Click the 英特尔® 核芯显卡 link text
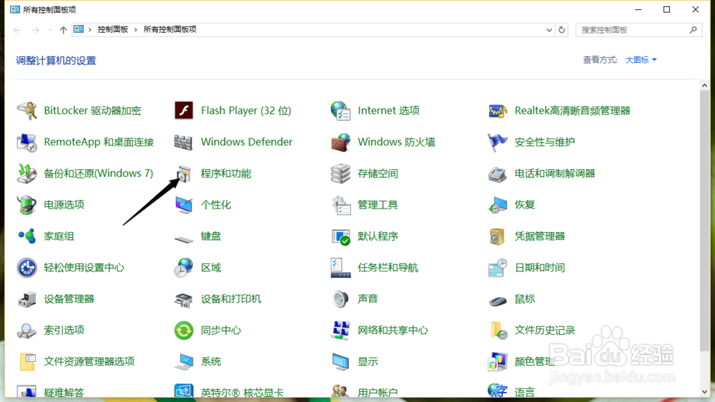The width and height of the screenshot is (715, 402). pos(242,393)
